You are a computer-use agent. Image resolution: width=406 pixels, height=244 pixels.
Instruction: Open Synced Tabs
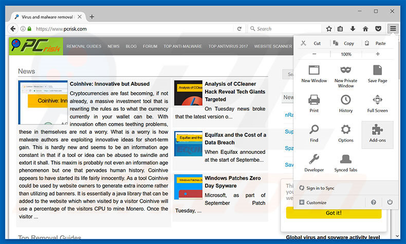coord(346,163)
